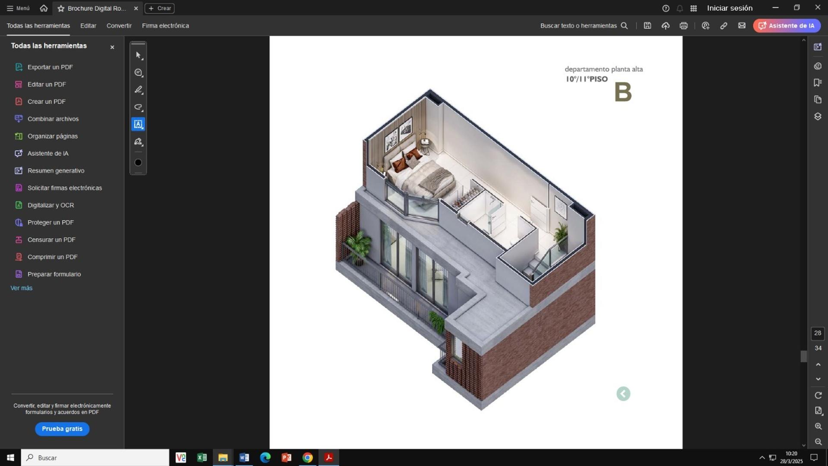
Task: Open the help question mark icon
Action: tap(665, 8)
